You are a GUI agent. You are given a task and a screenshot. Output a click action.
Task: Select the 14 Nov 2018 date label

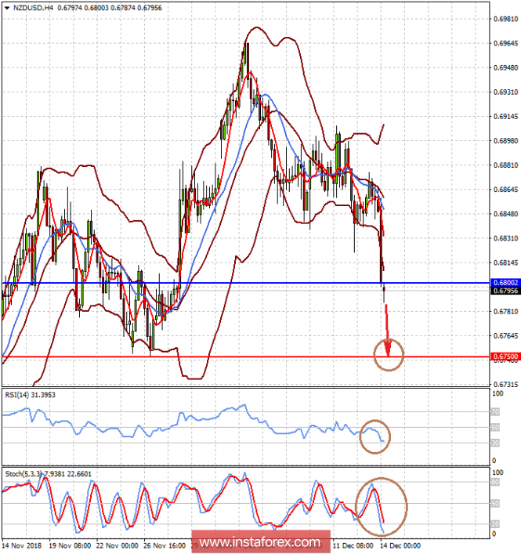[22, 545]
